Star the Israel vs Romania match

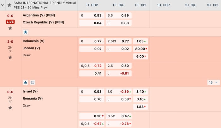[10, 108]
